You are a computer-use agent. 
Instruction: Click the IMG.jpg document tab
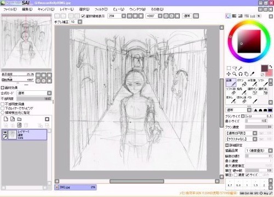point(76,187)
